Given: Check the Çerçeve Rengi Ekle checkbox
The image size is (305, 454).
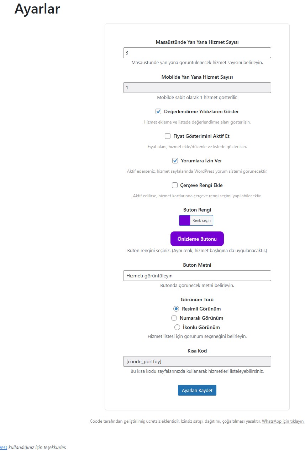Looking at the screenshot, I should (175, 185).
